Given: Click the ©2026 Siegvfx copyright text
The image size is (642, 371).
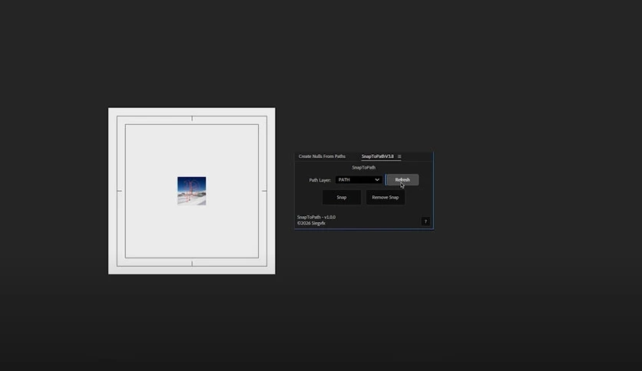Looking at the screenshot, I should point(311,223).
